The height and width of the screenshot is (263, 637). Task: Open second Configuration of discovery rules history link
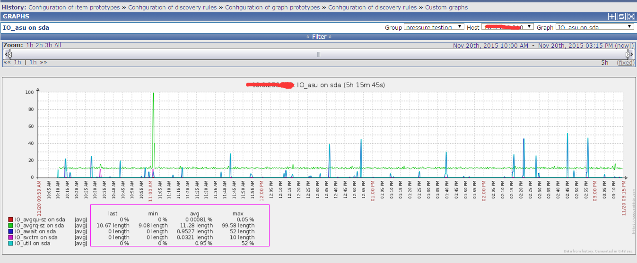click(373, 8)
